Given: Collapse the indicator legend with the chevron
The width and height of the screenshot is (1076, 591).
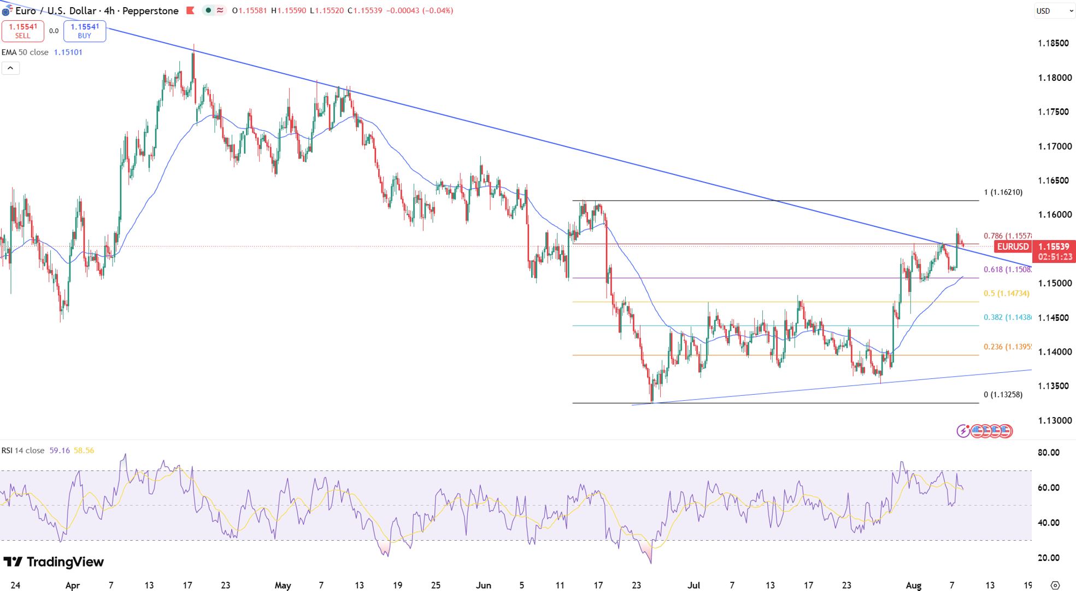Looking at the screenshot, I should pos(10,68).
